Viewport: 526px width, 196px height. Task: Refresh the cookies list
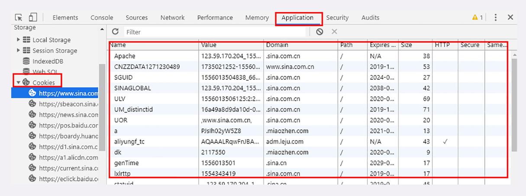coord(115,32)
